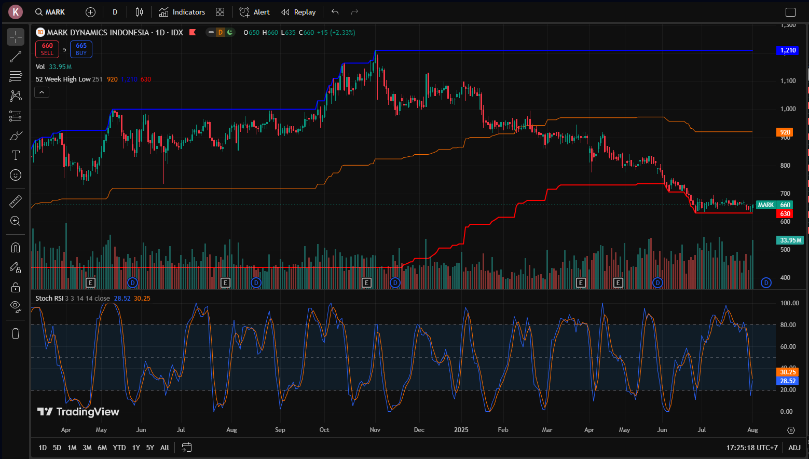
Task: Open the Indicators dialog
Action: tap(182, 12)
